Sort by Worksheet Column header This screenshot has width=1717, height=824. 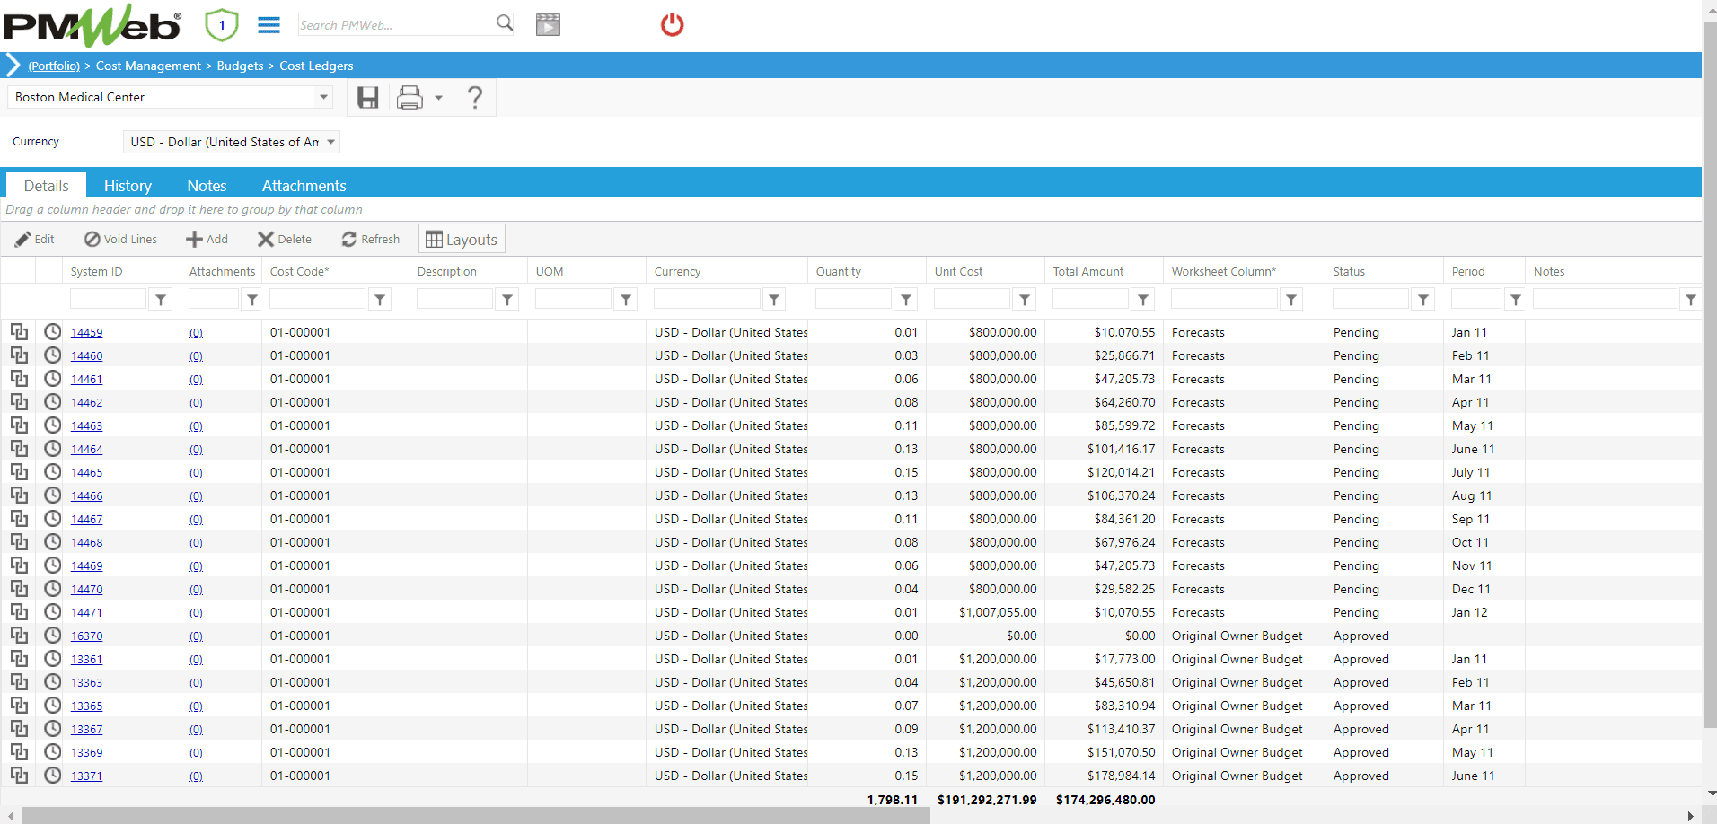pyautogui.click(x=1223, y=271)
